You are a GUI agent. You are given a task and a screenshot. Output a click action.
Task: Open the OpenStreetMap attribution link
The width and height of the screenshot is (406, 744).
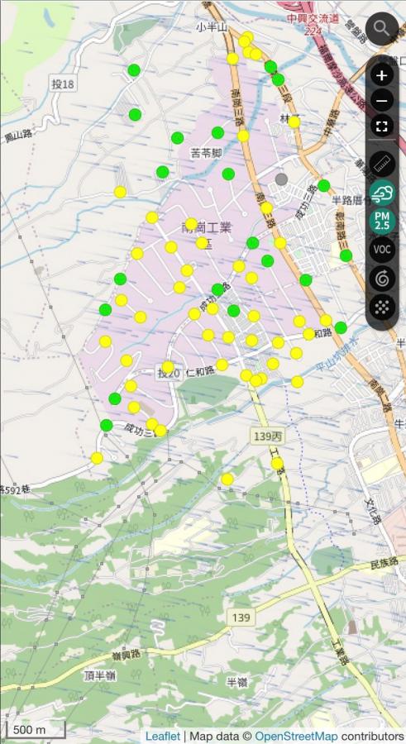click(x=296, y=736)
